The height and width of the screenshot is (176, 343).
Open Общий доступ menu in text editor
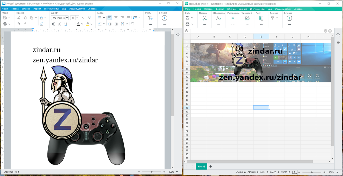77,9
